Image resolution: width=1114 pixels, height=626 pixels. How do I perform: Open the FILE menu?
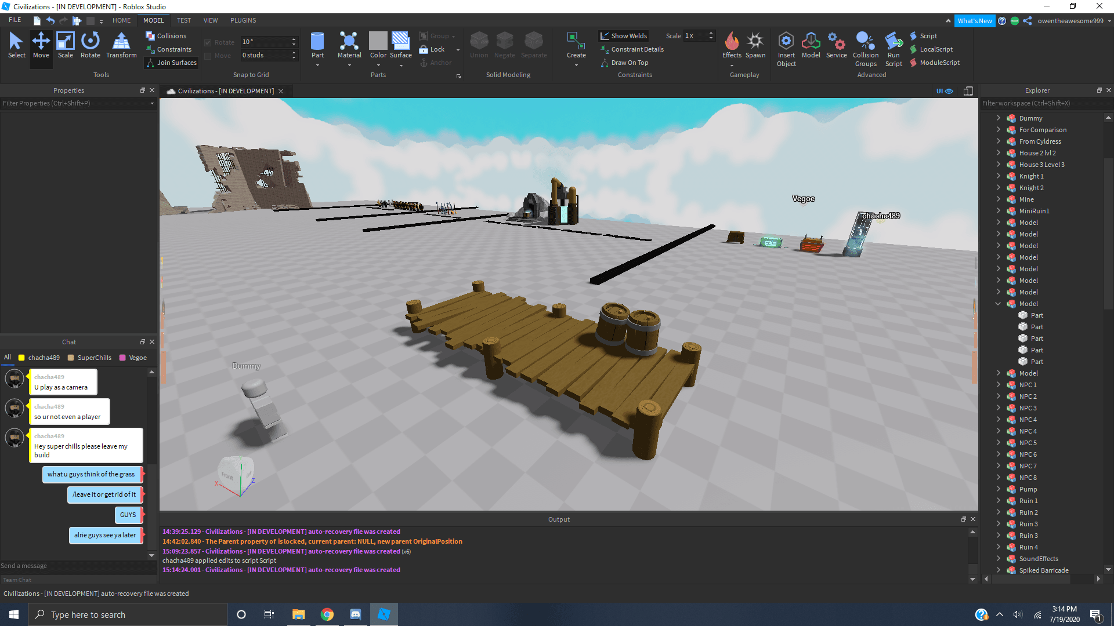coord(15,20)
